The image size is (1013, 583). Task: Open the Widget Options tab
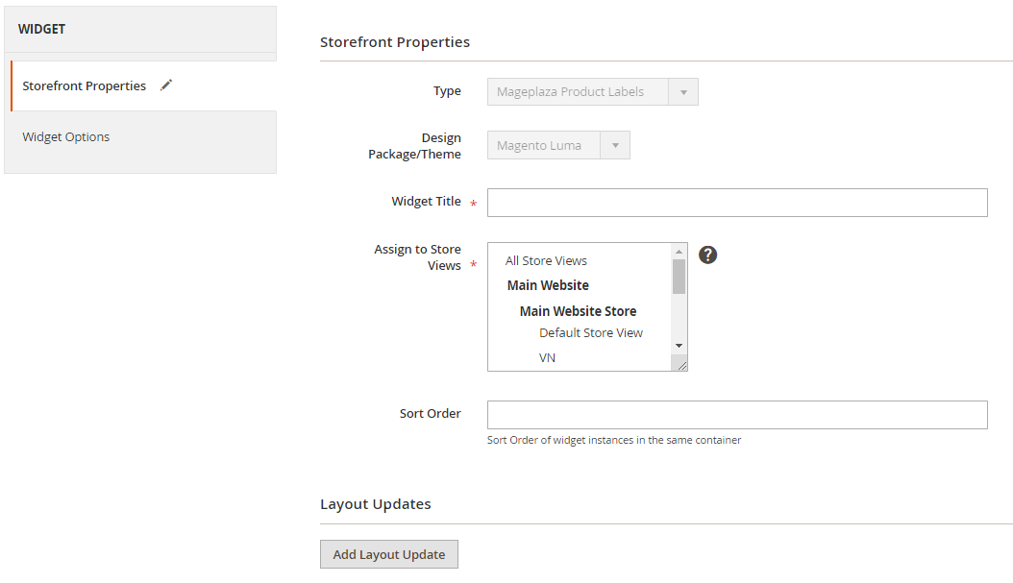pyautogui.click(x=66, y=137)
